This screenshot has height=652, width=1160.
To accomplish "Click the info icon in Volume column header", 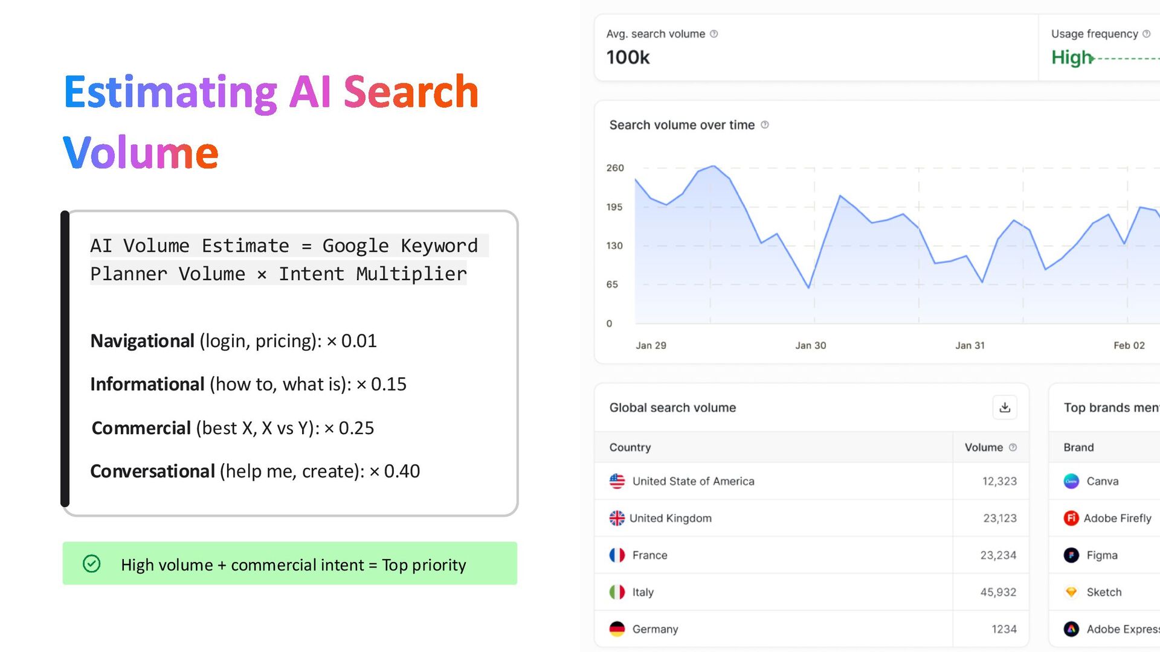I will [x=1013, y=447].
